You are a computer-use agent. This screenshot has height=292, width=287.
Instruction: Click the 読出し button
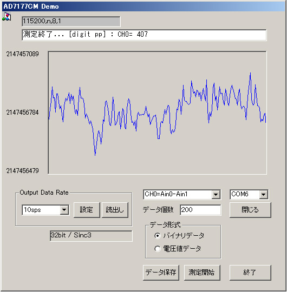click(115, 210)
